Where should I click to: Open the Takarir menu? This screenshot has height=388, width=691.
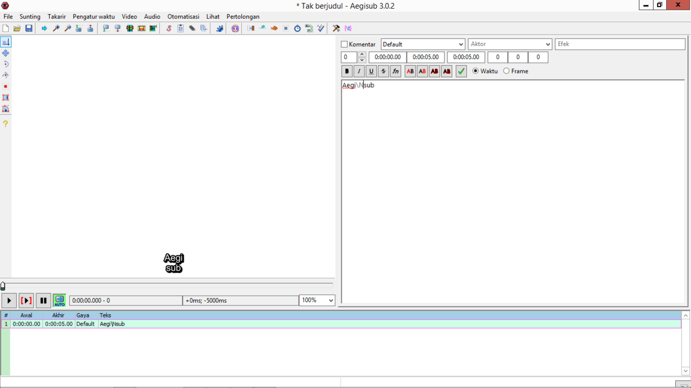[57, 17]
